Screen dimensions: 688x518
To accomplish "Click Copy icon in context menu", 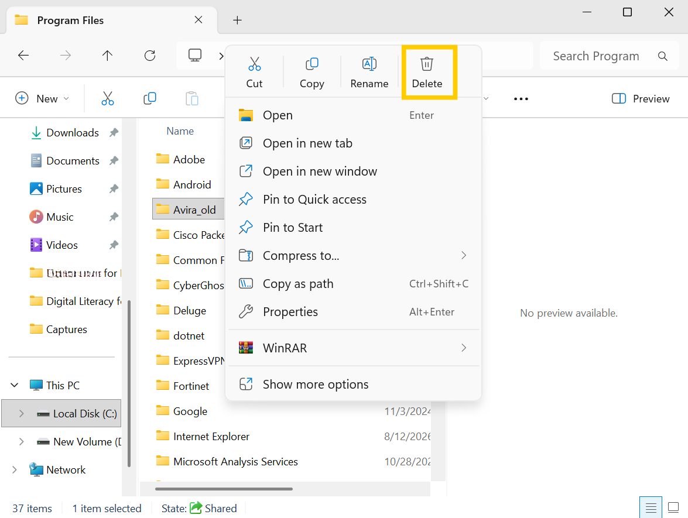I will pyautogui.click(x=312, y=64).
